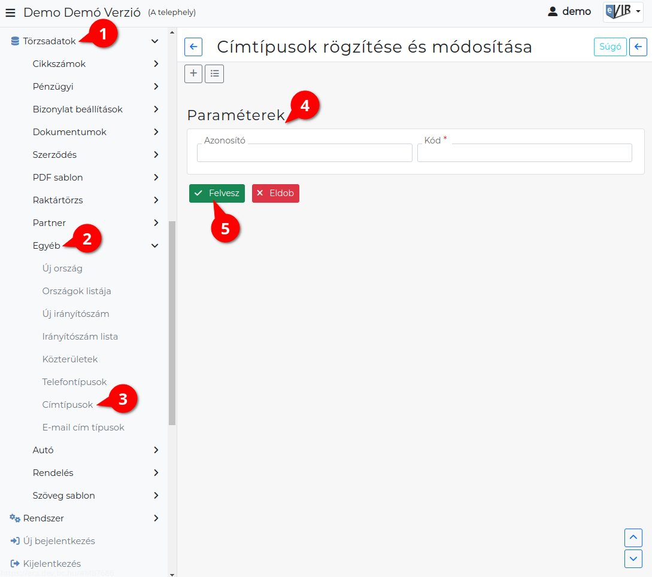Click the Törzsadatok menu label
Viewport: 652px width, 577px height.
coord(50,41)
